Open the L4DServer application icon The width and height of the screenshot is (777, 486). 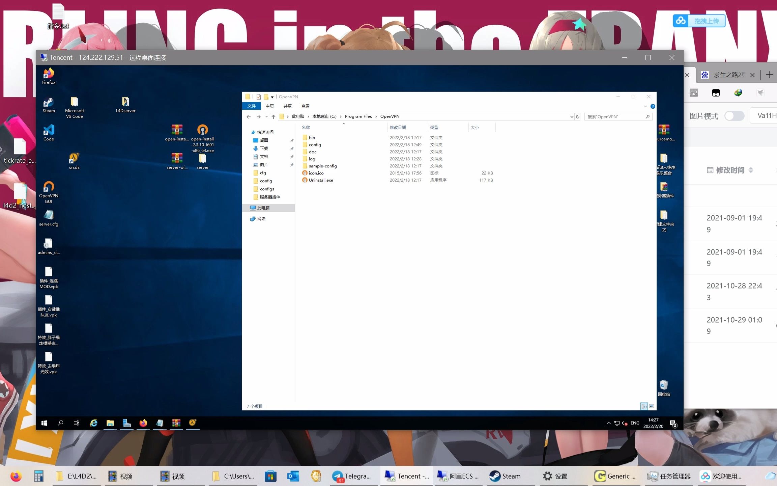pos(125,102)
